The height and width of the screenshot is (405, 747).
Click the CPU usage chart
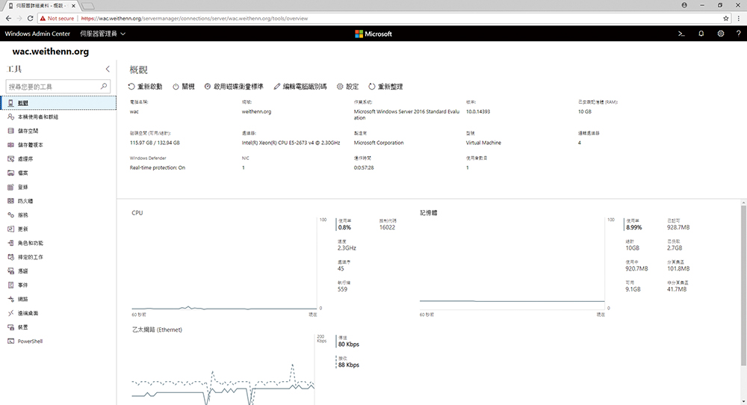click(x=224, y=265)
